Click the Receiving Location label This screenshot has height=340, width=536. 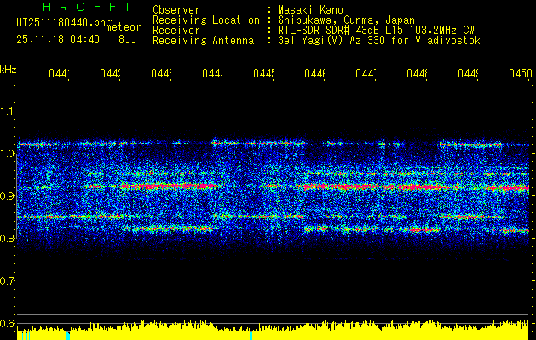pos(206,20)
